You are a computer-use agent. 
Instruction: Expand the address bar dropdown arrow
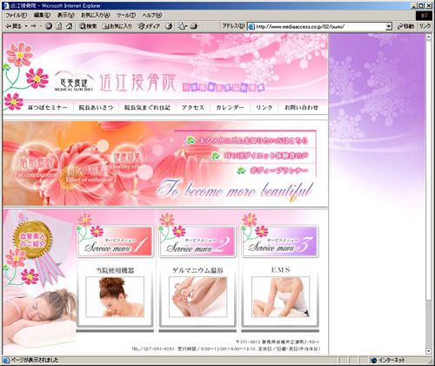click(389, 26)
